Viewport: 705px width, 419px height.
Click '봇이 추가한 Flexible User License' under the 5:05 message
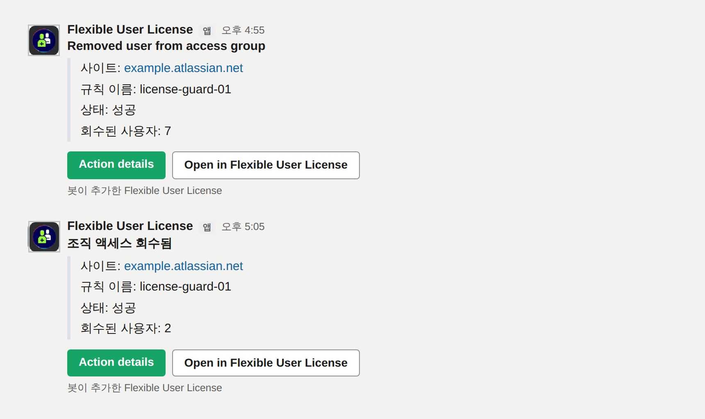(x=145, y=388)
